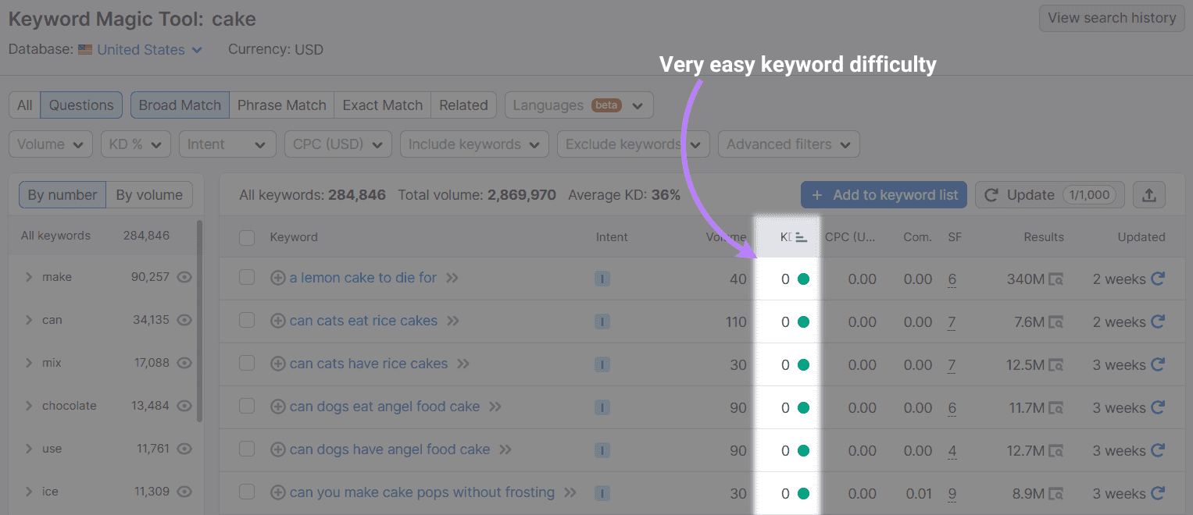Image resolution: width=1193 pixels, height=515 pixels.
Task: Toggle the eye icon for 'ice' group
Action: (184, 492)
